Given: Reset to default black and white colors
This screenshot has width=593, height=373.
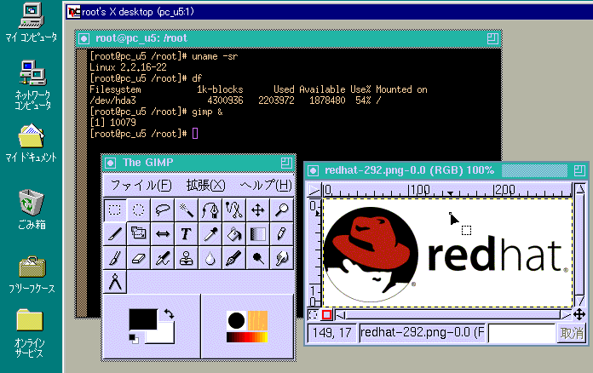Looking at the screenshot, I should point(134,339).
